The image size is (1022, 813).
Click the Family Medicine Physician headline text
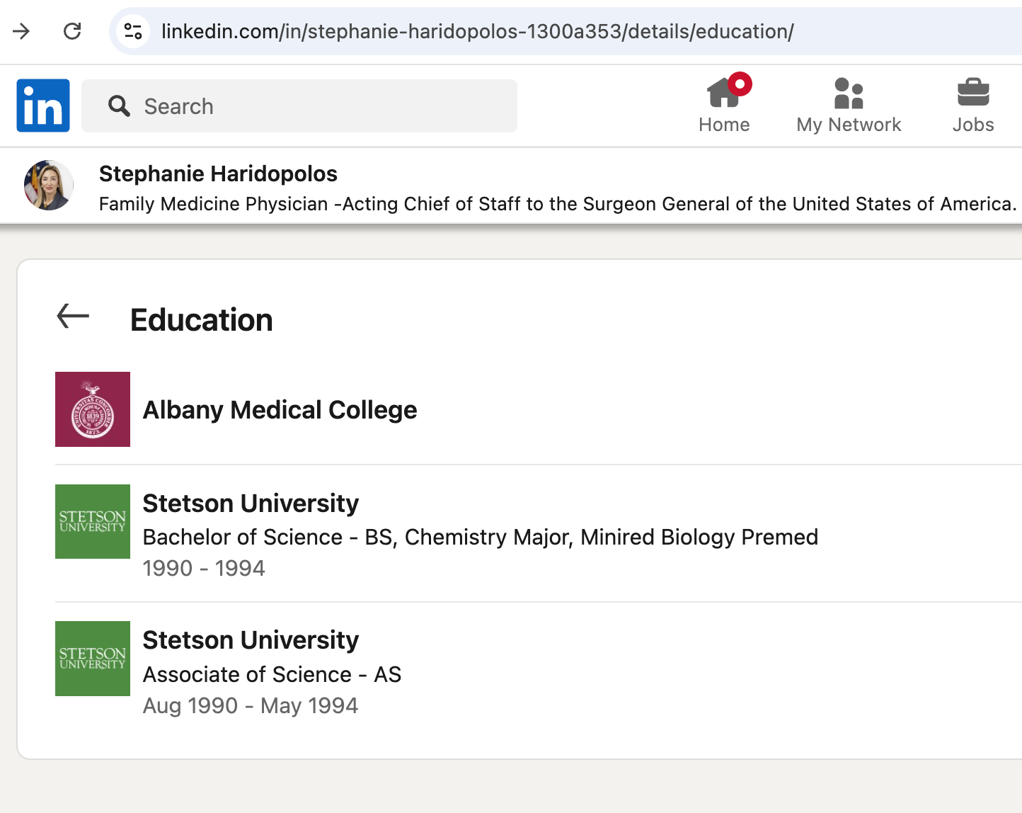click(x=558, y=204)
